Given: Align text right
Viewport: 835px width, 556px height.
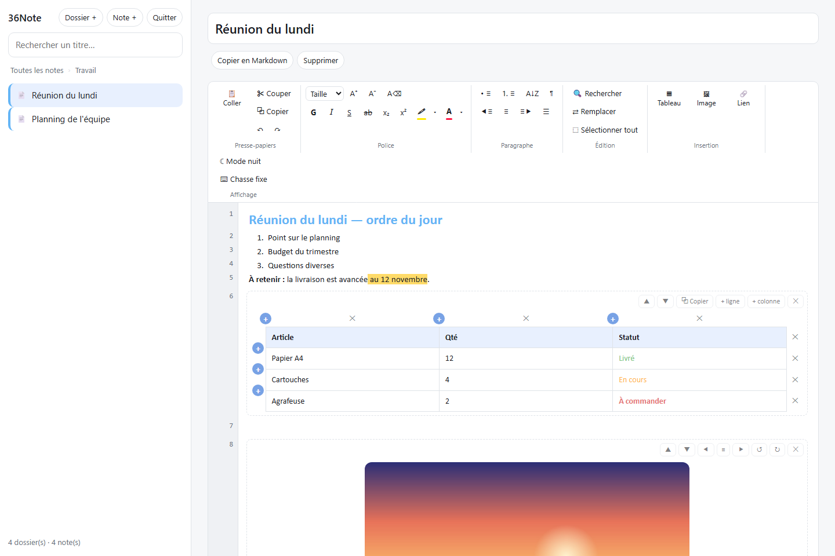Looking at the screenshot, I should click(525, 111).
